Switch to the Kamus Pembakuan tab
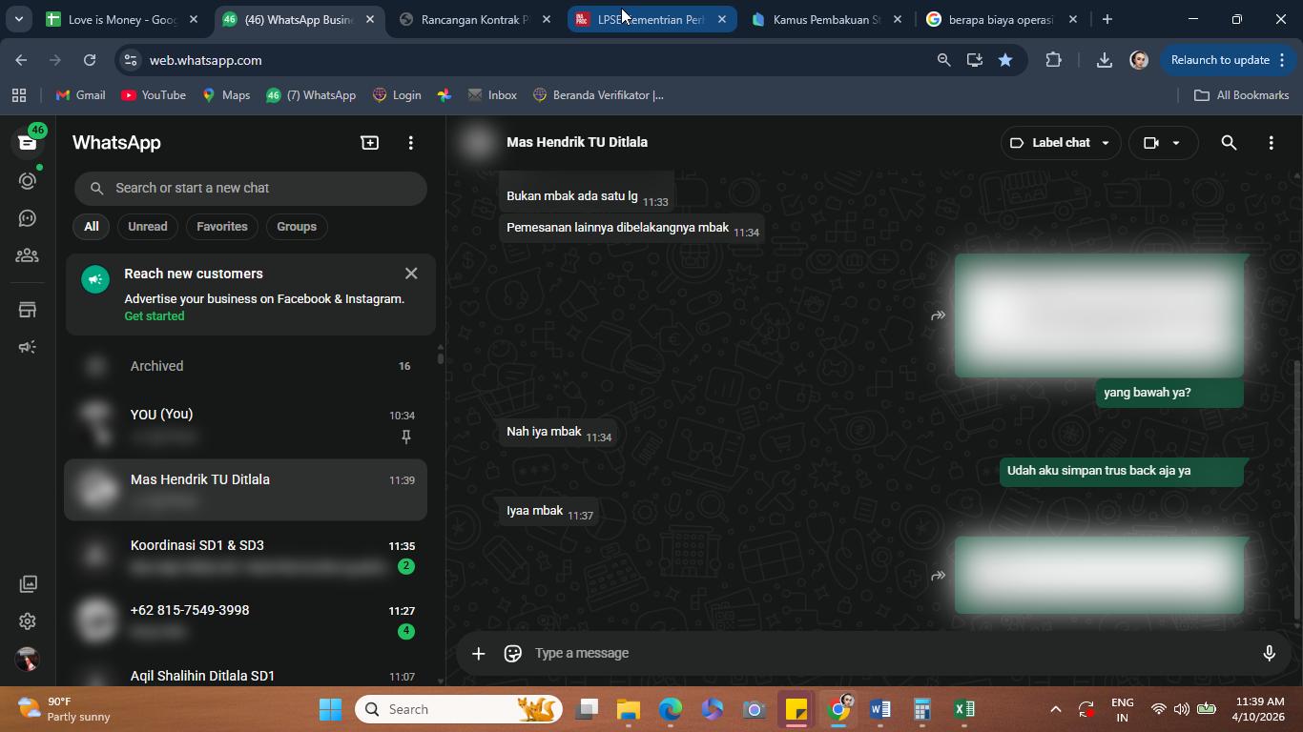1303x732 pixels. (x=826, y=19)
